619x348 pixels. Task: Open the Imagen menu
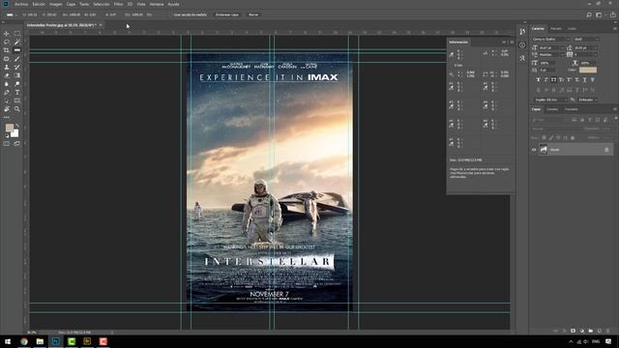pyautogui.click(x=56, y=4)
